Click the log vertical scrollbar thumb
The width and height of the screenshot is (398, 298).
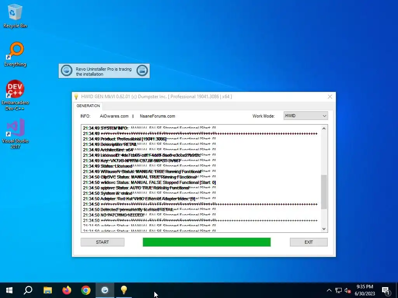324,192
